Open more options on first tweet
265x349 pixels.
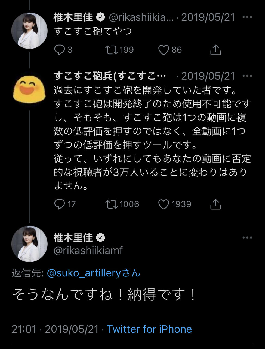pyautogui.click(x=247, y=17)
